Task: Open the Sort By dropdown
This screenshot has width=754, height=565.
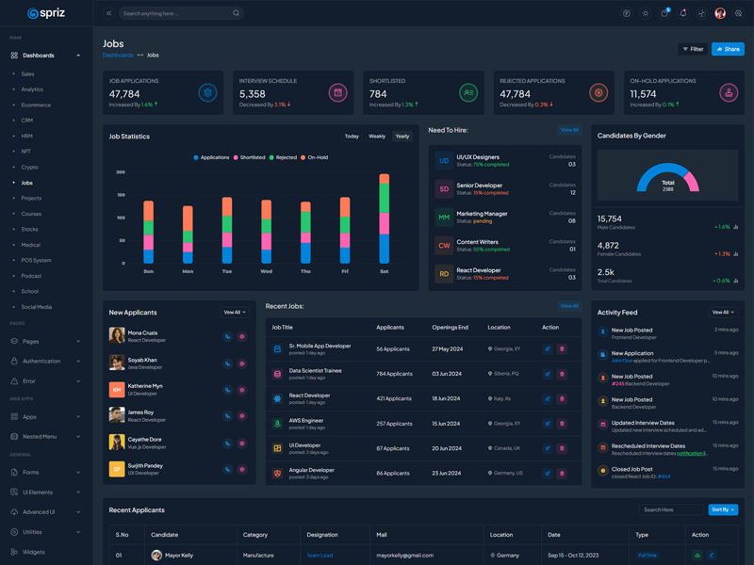Action: click(723, 509)
